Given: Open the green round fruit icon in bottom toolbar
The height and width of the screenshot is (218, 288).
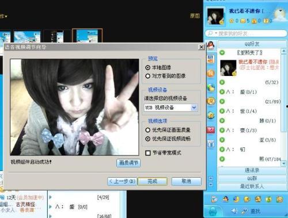Looking at the screenshot, I should 268,200.
